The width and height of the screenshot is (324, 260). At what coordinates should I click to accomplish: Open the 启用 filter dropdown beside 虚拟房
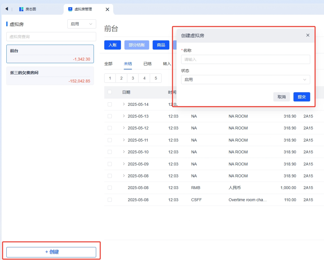point(82,24)
